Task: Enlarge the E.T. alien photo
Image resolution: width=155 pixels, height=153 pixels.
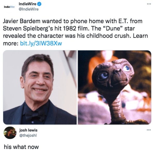Action: click(x=114, y=87)
